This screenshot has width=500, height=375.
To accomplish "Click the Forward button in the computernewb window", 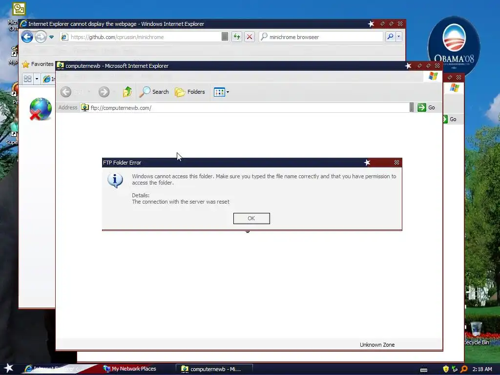I will point(104,92).
